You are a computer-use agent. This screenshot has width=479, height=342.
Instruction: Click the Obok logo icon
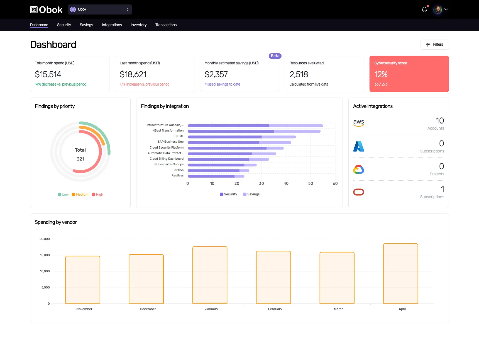click(x=34, y=10)
